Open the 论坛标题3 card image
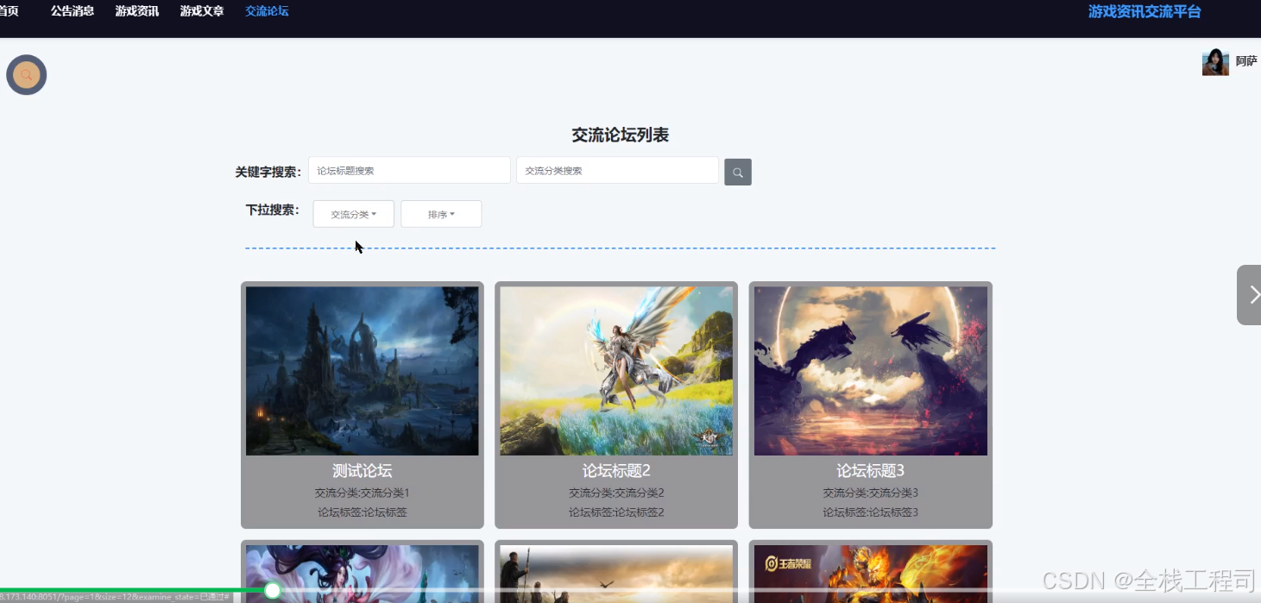This screenshot has width=1261, height=603. [871, 371]
